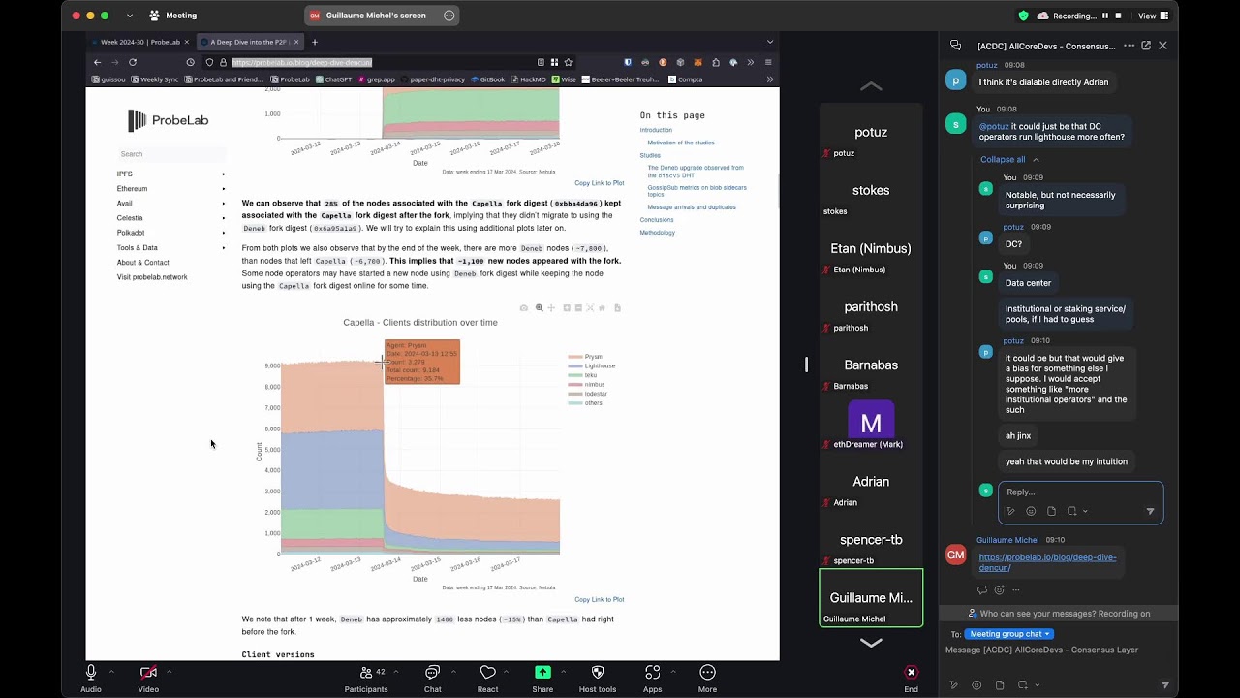The height and width of the screenshot is (698, 1240).
Task: Open formatting options in bottom message bar
Action: click(953, 684)
